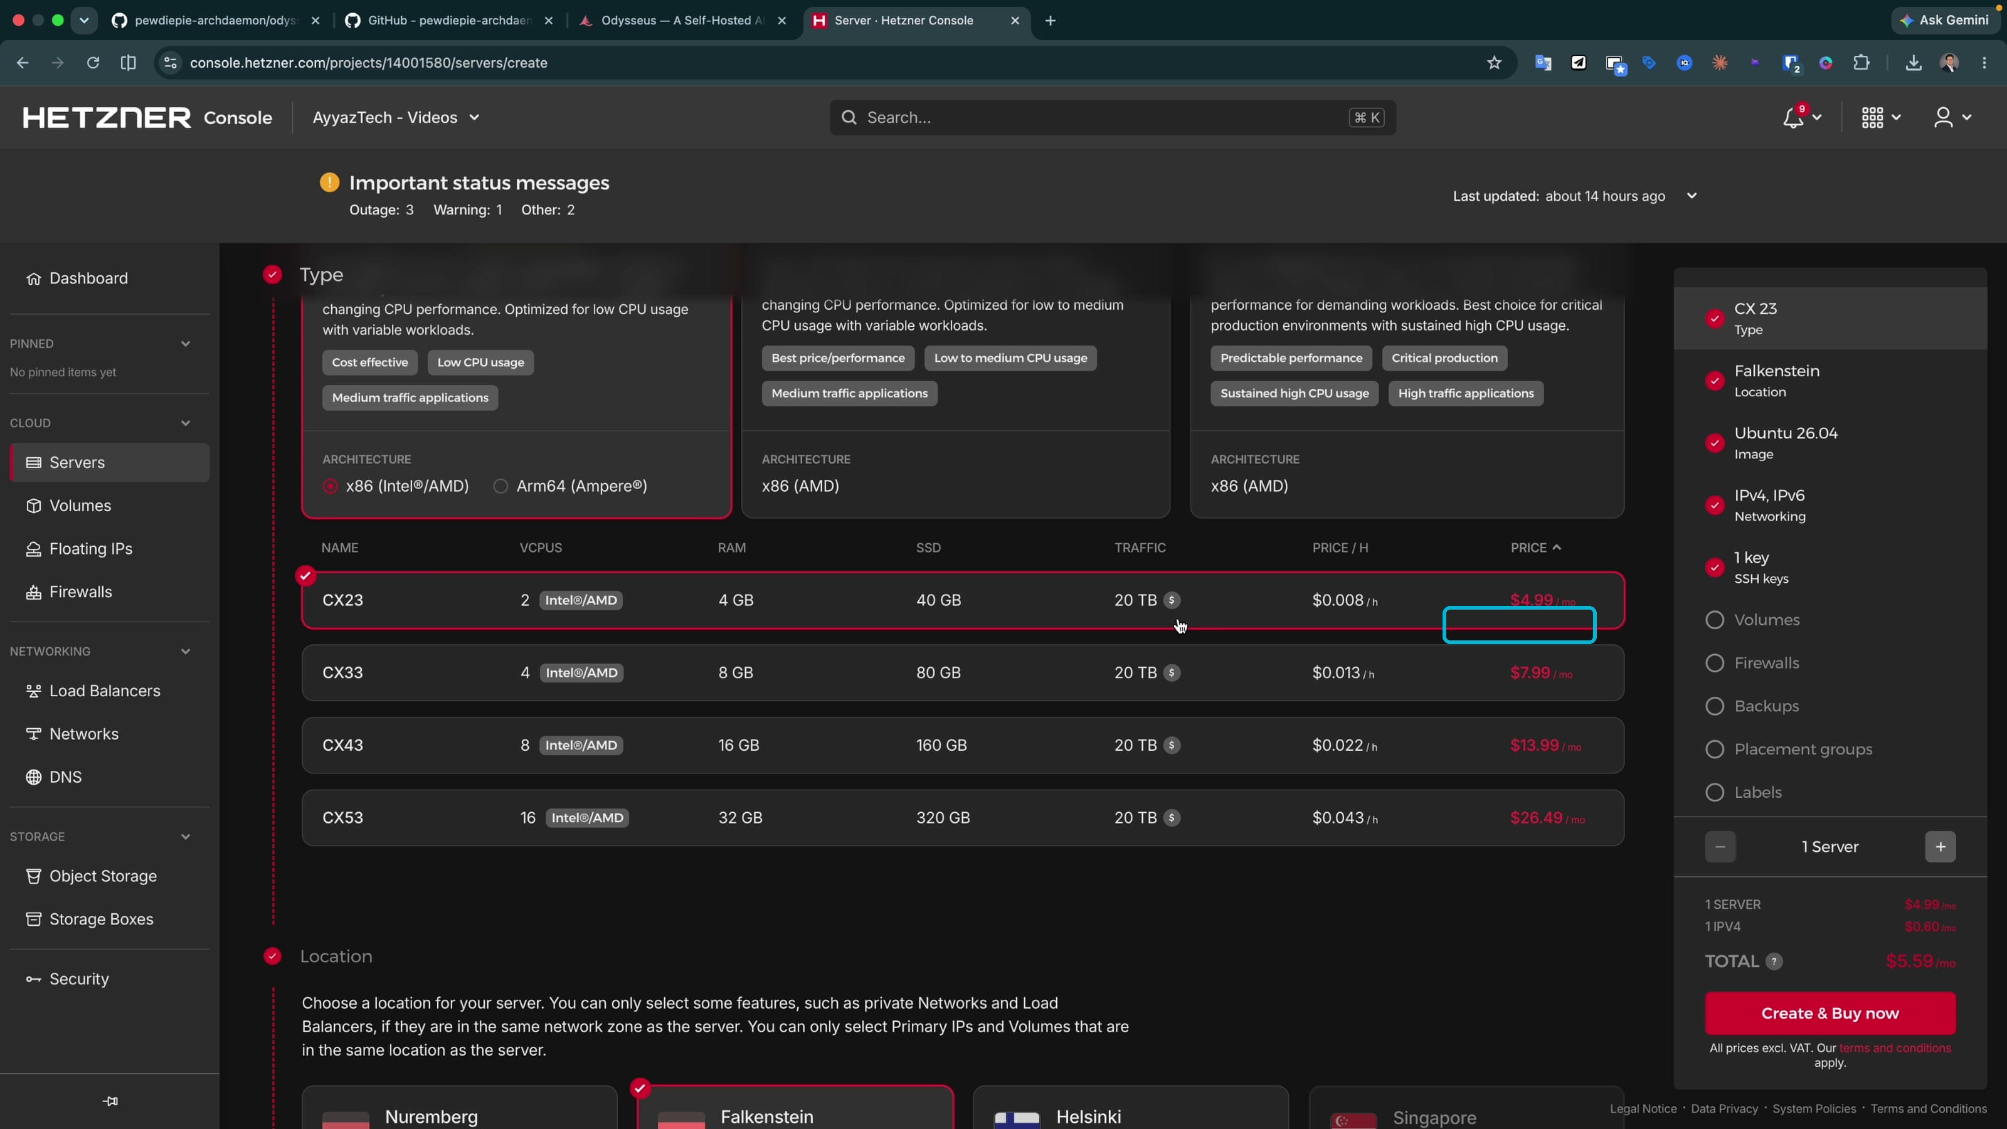Choose the Helsinki location card

pos(1130,1107)
